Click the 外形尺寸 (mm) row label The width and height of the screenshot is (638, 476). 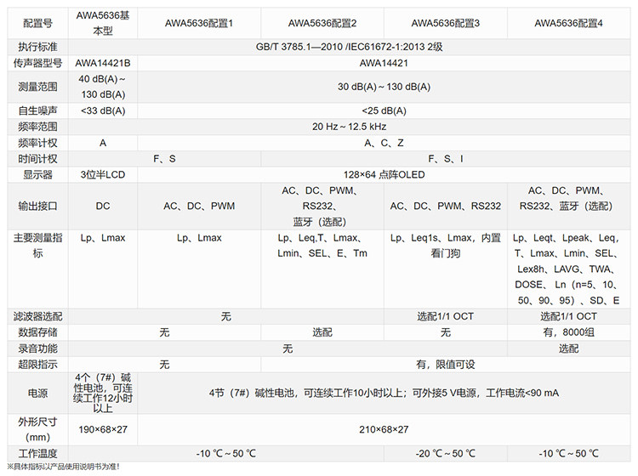[x=37, y=429]
